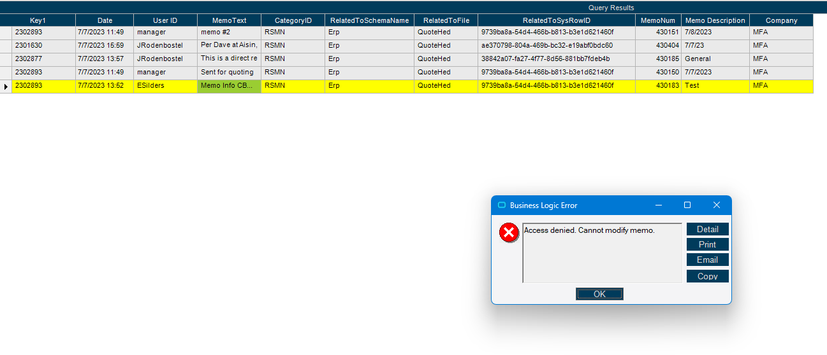
Task: Click the SysRowID cell starting 38842a07
Action: [x=557, y=59]
